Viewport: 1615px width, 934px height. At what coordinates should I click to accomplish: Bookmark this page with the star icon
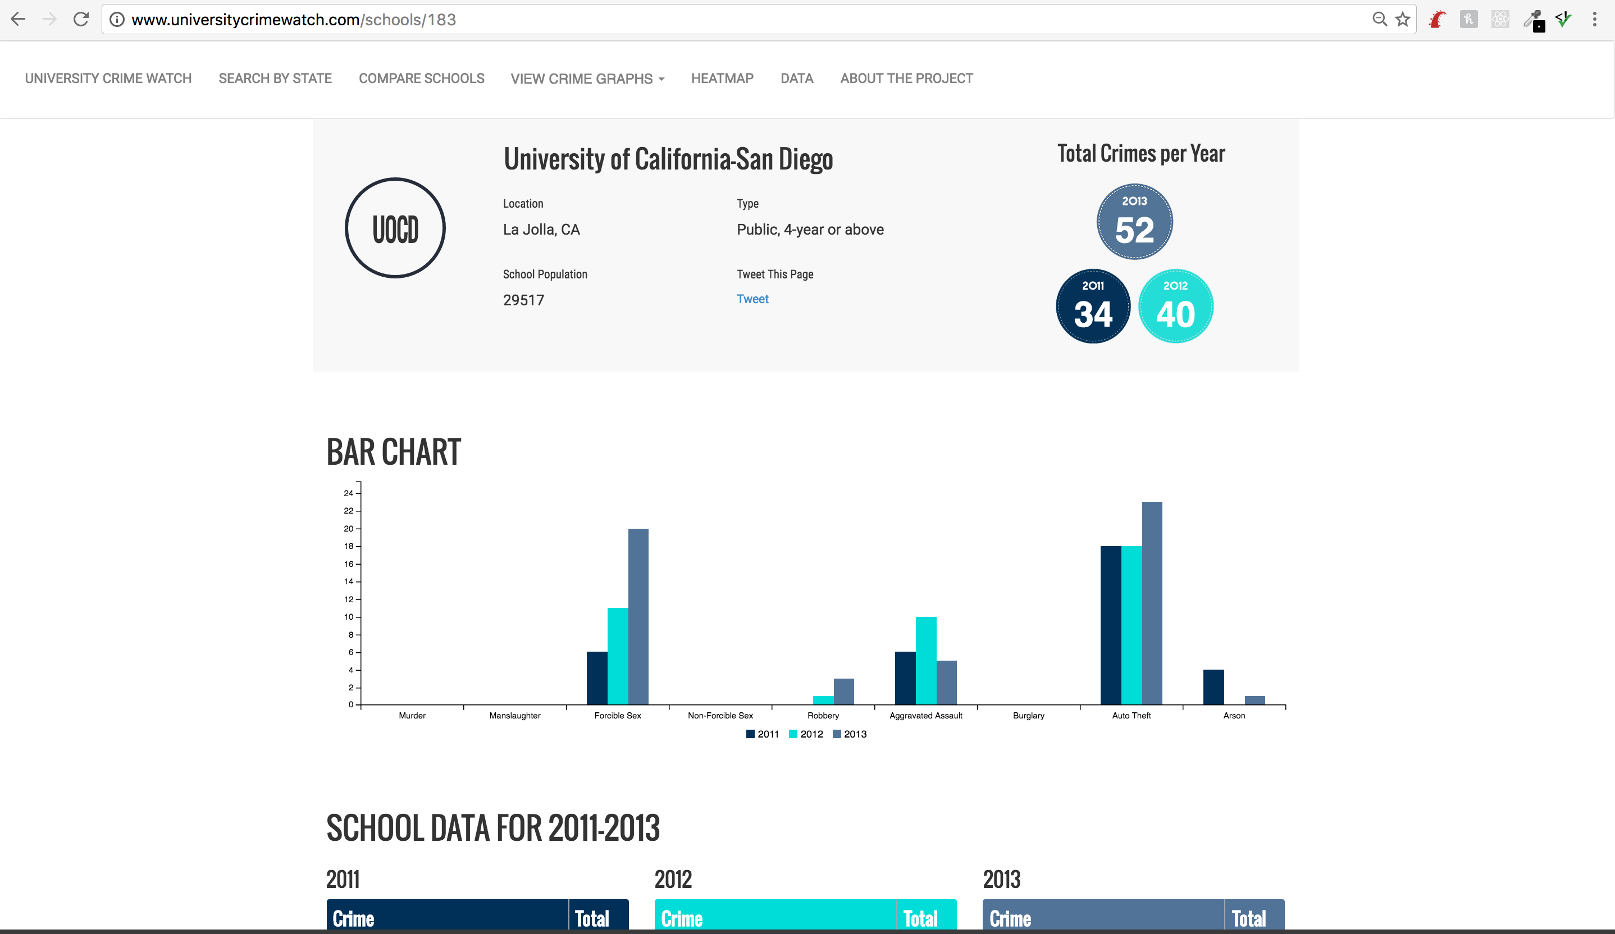tap(1402, 19)
